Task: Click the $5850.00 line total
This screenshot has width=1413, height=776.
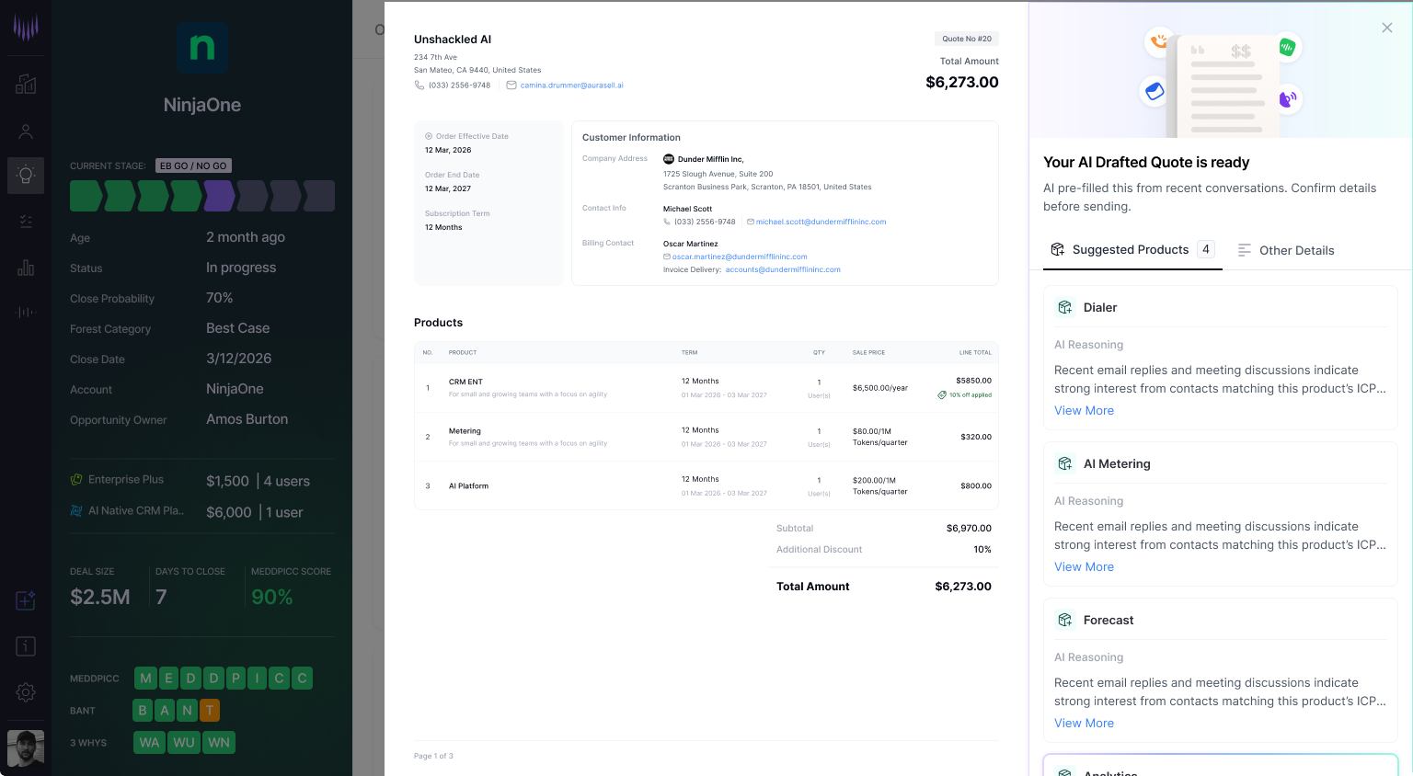Action: point(973,381)
